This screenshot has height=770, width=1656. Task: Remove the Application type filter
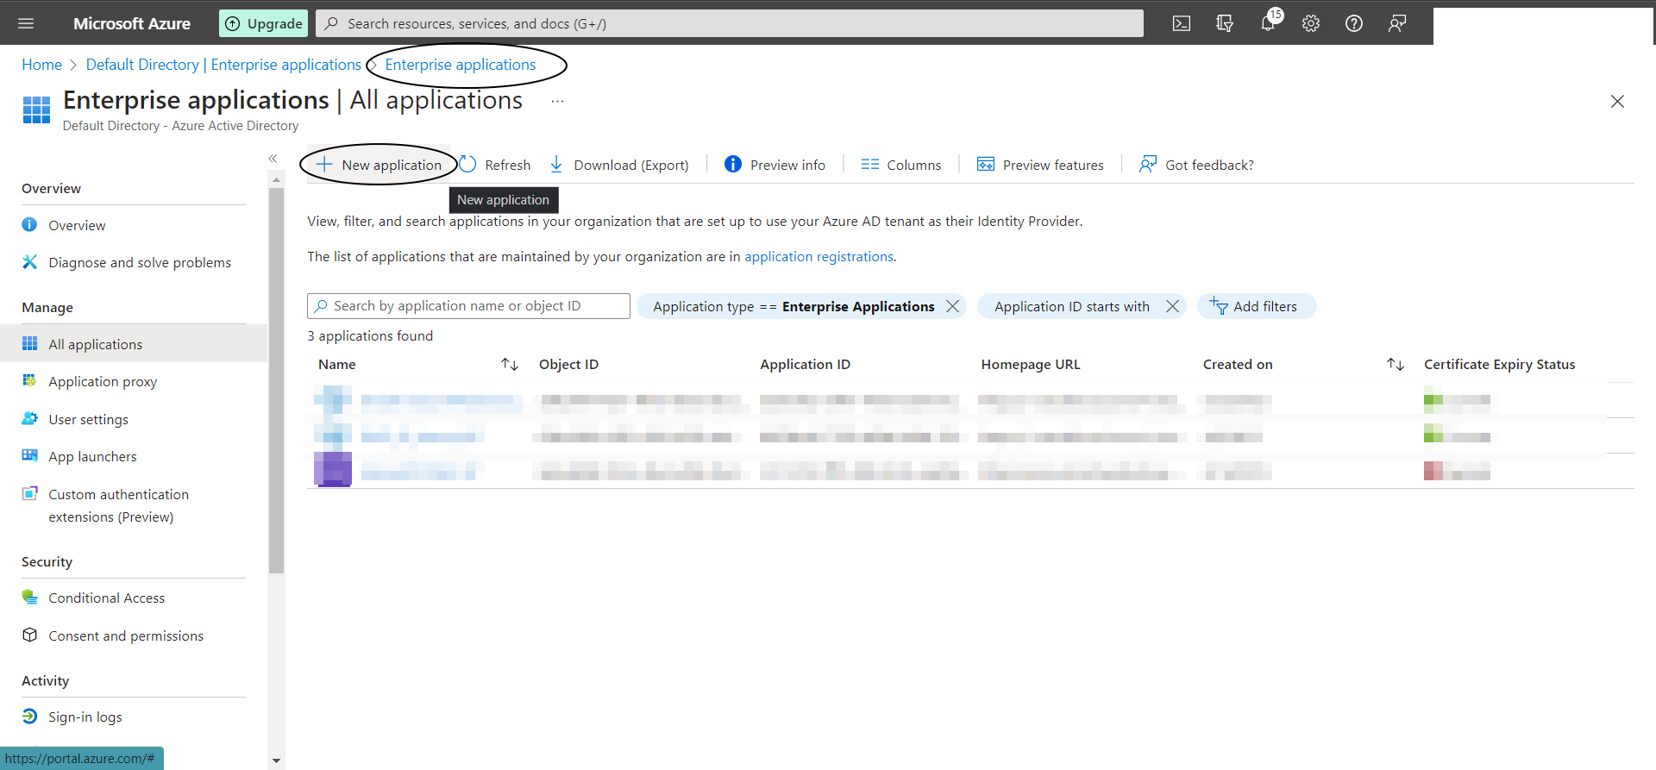pyautogui.click(x=952, y=306)
